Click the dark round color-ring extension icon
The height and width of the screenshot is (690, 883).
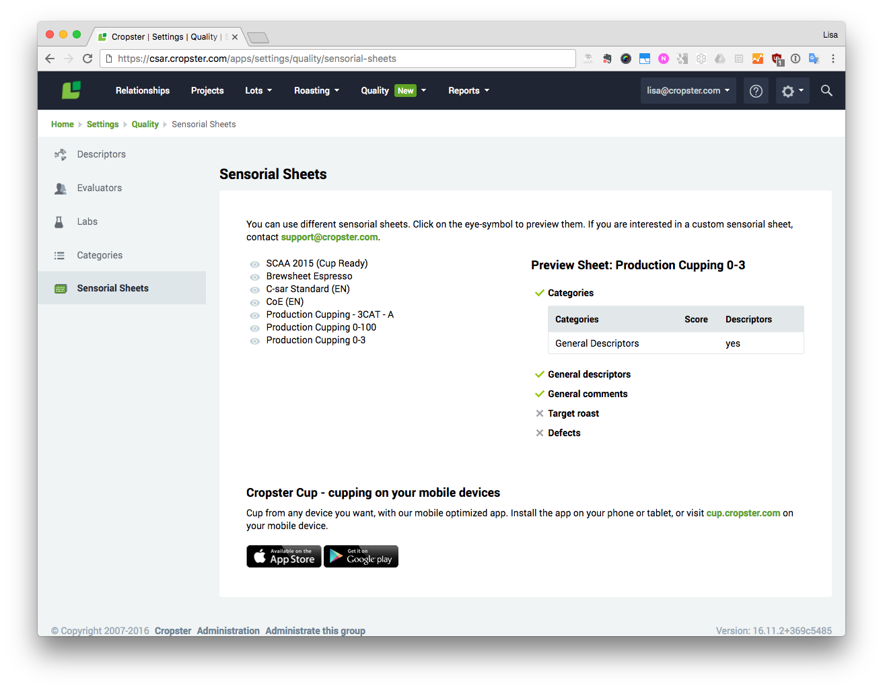point(626,59)
